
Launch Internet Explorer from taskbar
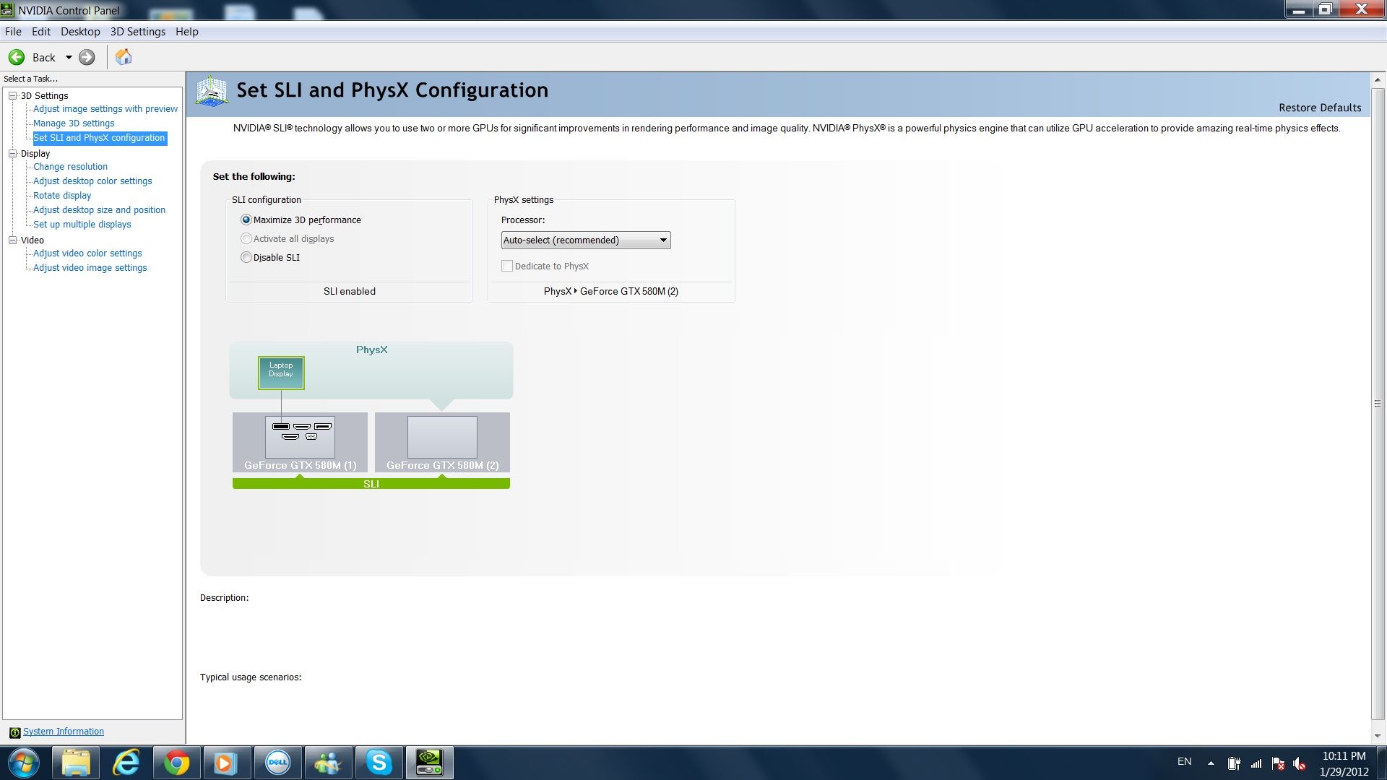click(x=126, y=763)
